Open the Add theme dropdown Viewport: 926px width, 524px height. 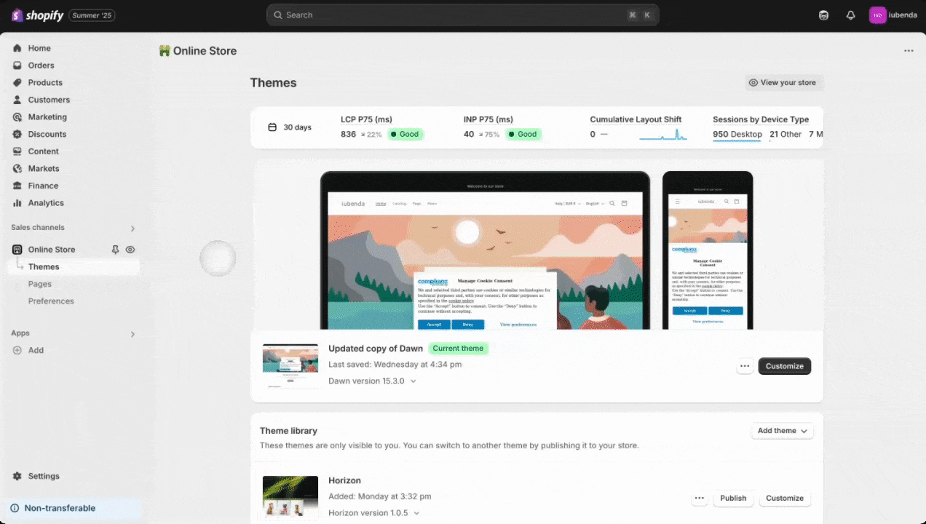click(x=782, y=431)
